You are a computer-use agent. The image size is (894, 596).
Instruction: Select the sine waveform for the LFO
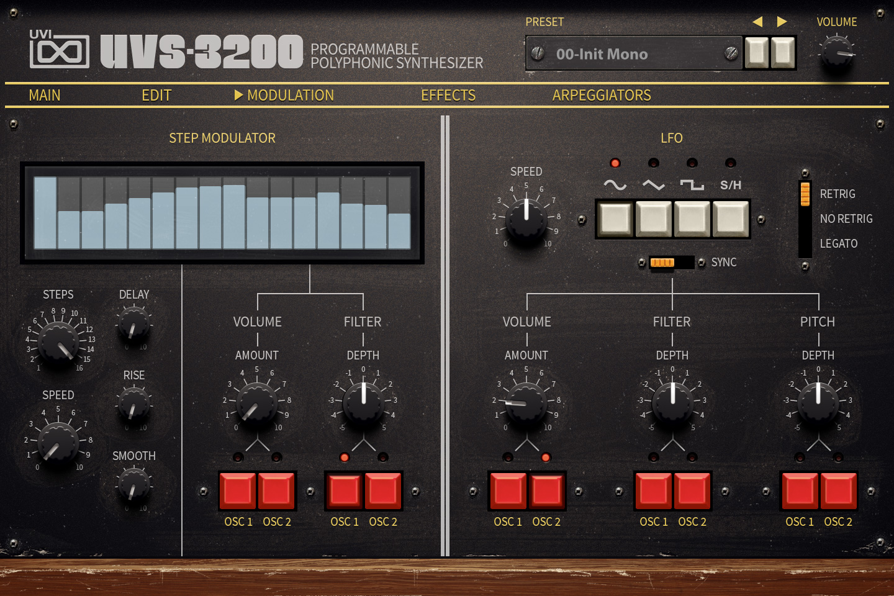(615, 219)
